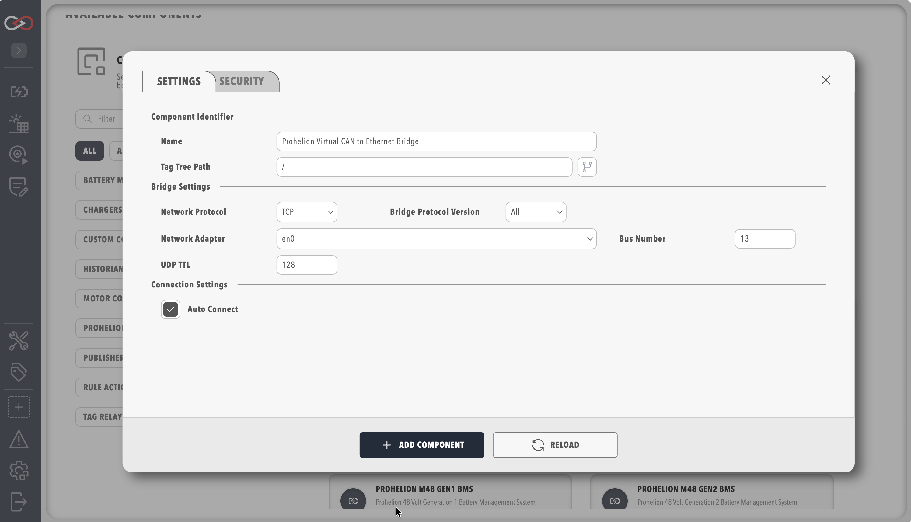Viewport: 911px width, 522px height.
Task: Click the logout arrow icon in sidebar
Action: (x=19, y=502)
